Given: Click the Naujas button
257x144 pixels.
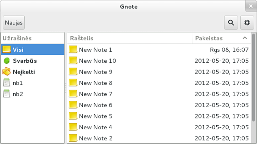Looking at the screenshot, I should pos(14,23).
